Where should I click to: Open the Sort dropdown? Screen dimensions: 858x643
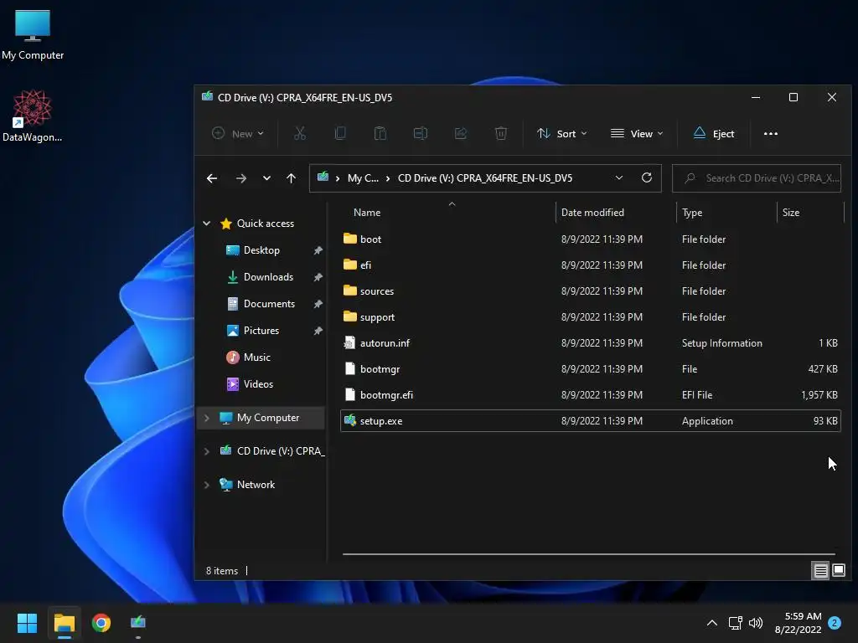point(561,133)
